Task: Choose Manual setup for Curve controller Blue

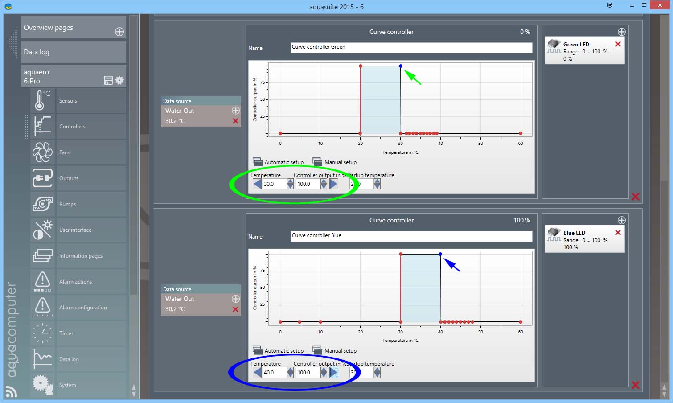Action: click(x=335, y=350)
